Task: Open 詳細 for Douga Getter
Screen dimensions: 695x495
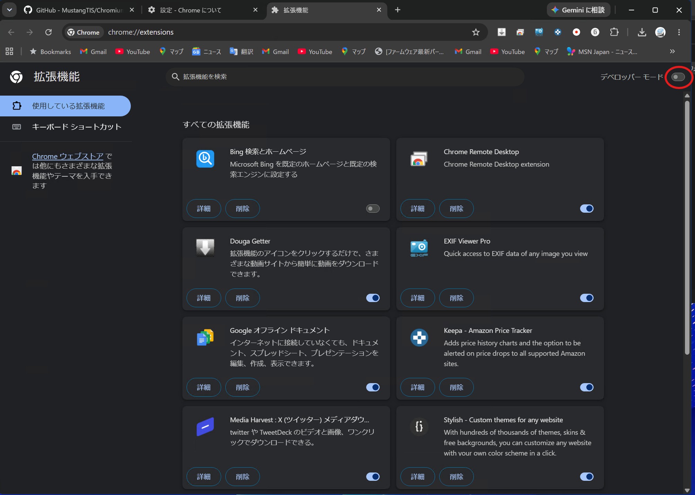Action: [x=204, y=298]
